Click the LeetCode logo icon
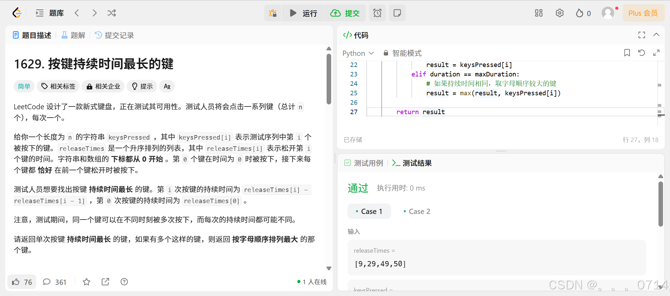This screenshot has width=670, height=296. [17, 13]
